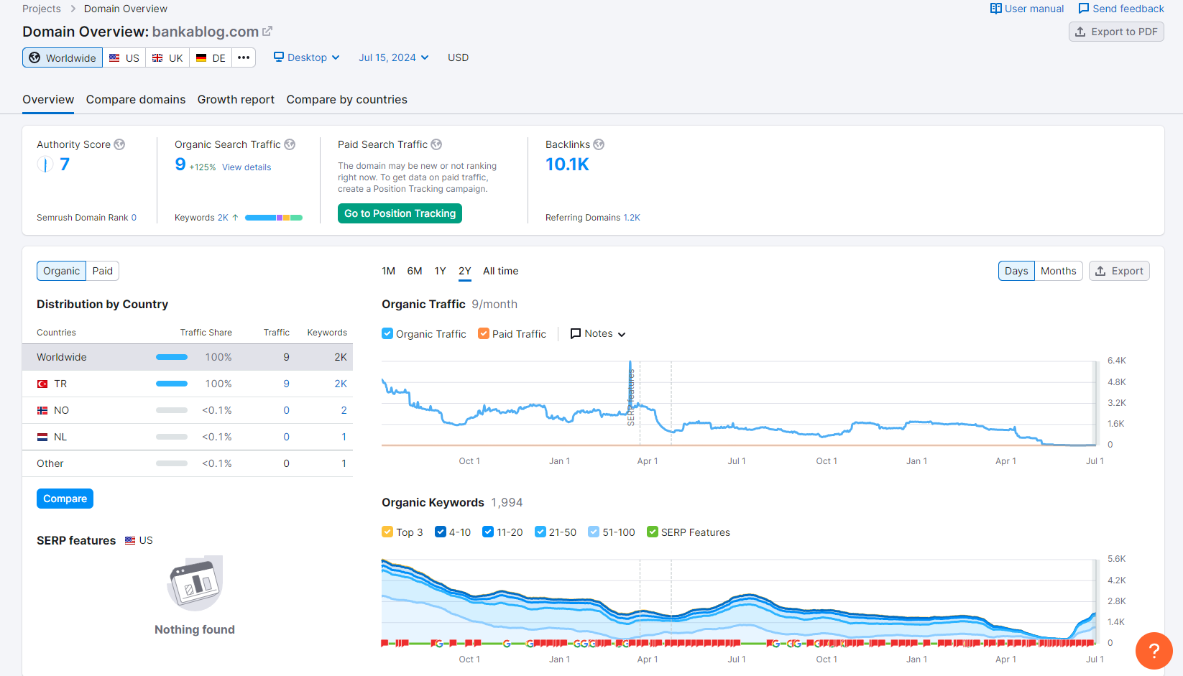The width and height of the screenshot is (1183, 676).
Task: Select the All time range
Action: pyautogui.click(x=501, y=271)
